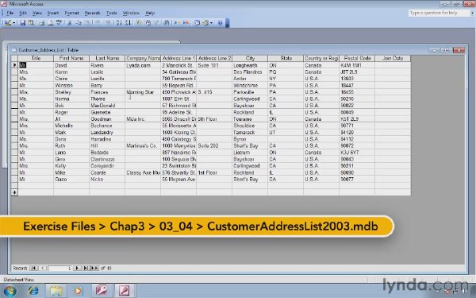Click the record number input field
The height and width of the screenshot is (298, 476).
(x=59, y=269)
